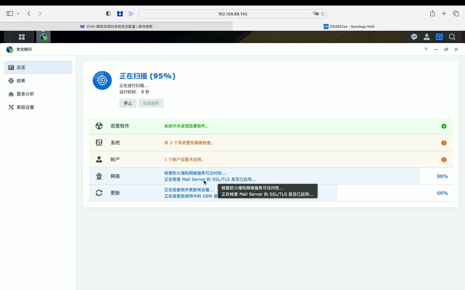This screenshot has height=290, width=465.
Task: Click the orange warning icon on 帐户 row
Action: pyautogui.click(x=444, y=160)
